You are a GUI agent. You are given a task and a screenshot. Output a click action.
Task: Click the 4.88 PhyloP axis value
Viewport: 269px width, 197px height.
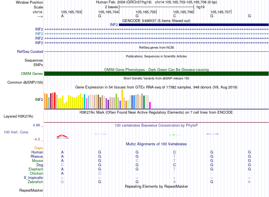tap(36, 125)
